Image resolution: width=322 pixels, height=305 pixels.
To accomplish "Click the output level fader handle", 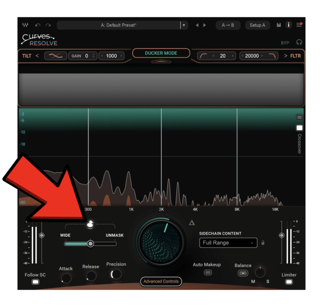I will click(282, 235).
